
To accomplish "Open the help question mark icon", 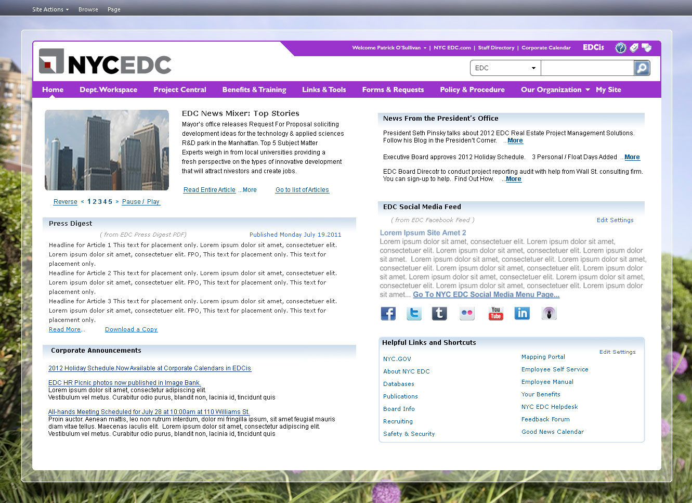I will 621,48.
